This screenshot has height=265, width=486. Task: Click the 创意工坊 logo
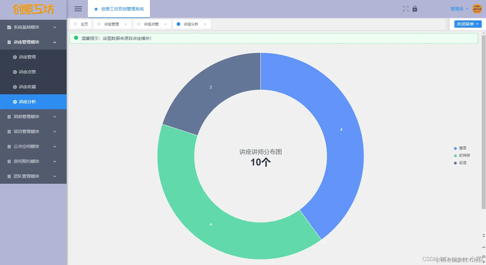(x=33, y=9)
